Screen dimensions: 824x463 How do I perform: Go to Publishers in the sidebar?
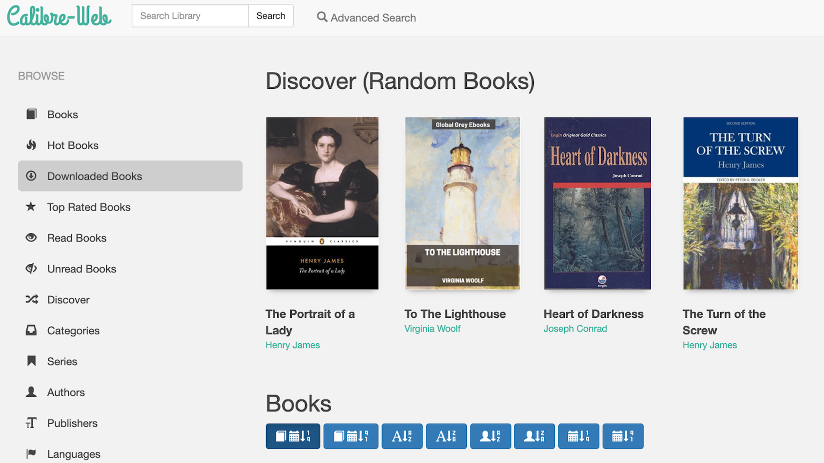72,423
